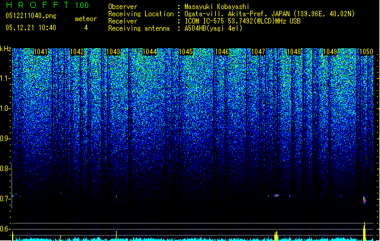Click the small echo below 1043 marker
Screen dimensions: 380x241
tap(117, 196)
